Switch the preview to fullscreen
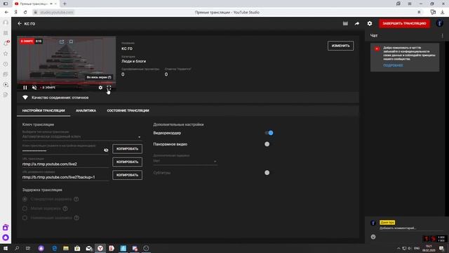This screenshot has height=253, width=449. pos(109,87)
